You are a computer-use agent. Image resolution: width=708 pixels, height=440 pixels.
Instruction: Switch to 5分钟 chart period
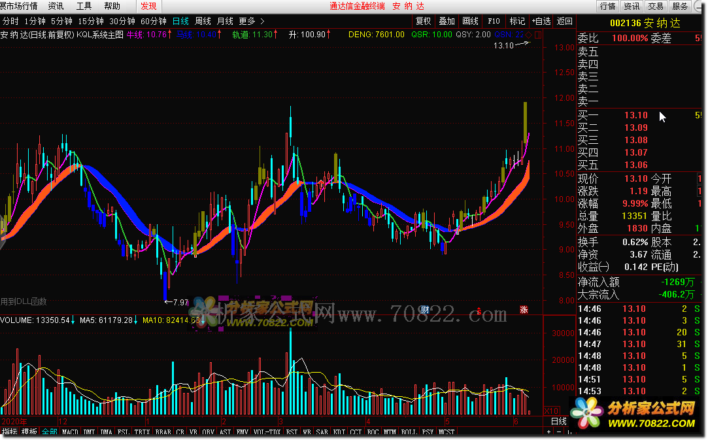61,21
